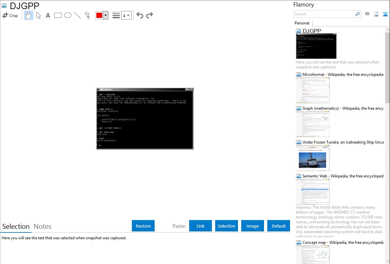The image size is (390, 264).
Task: Click the page document icon
Action: (376, 14)
